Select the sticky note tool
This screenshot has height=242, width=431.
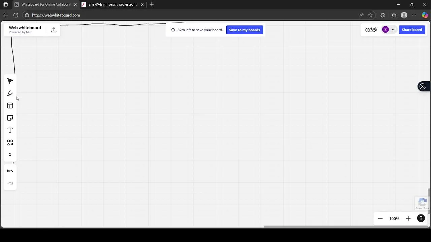click(x=10, y=118)
